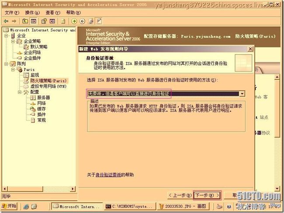Click the 上一步(B) button

click(180, 196)
